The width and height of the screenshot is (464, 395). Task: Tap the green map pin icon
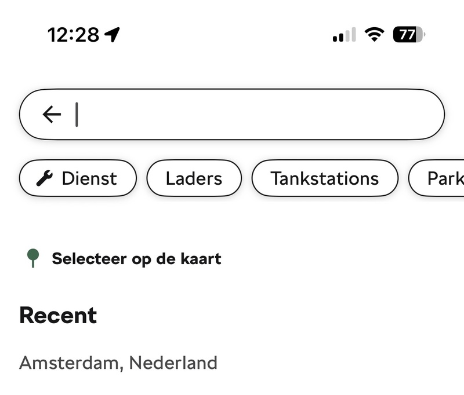click(x=33, y=258)
